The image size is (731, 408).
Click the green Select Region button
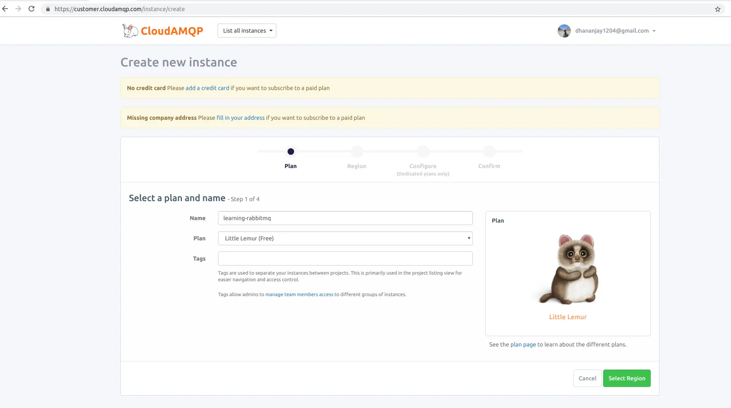tap(627, 378)
